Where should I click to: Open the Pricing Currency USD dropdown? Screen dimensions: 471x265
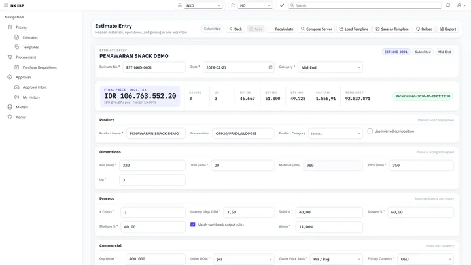click(426, 259)
